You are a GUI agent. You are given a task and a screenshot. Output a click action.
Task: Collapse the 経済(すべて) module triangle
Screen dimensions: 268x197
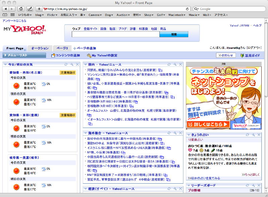click(x=85, y=189)
